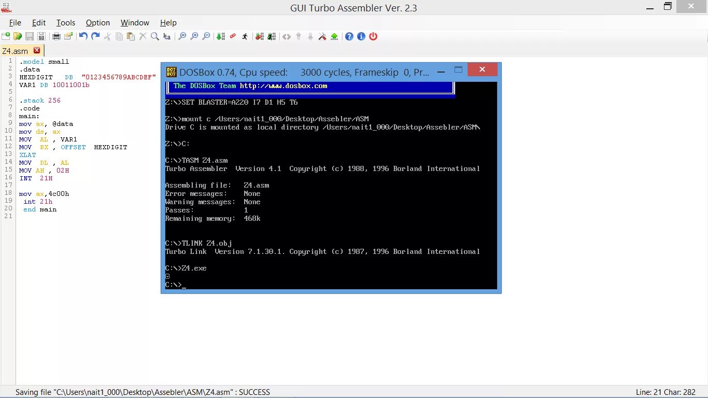Undo the last edit
The width and height of the screenshot is (708, 398).
83,36
